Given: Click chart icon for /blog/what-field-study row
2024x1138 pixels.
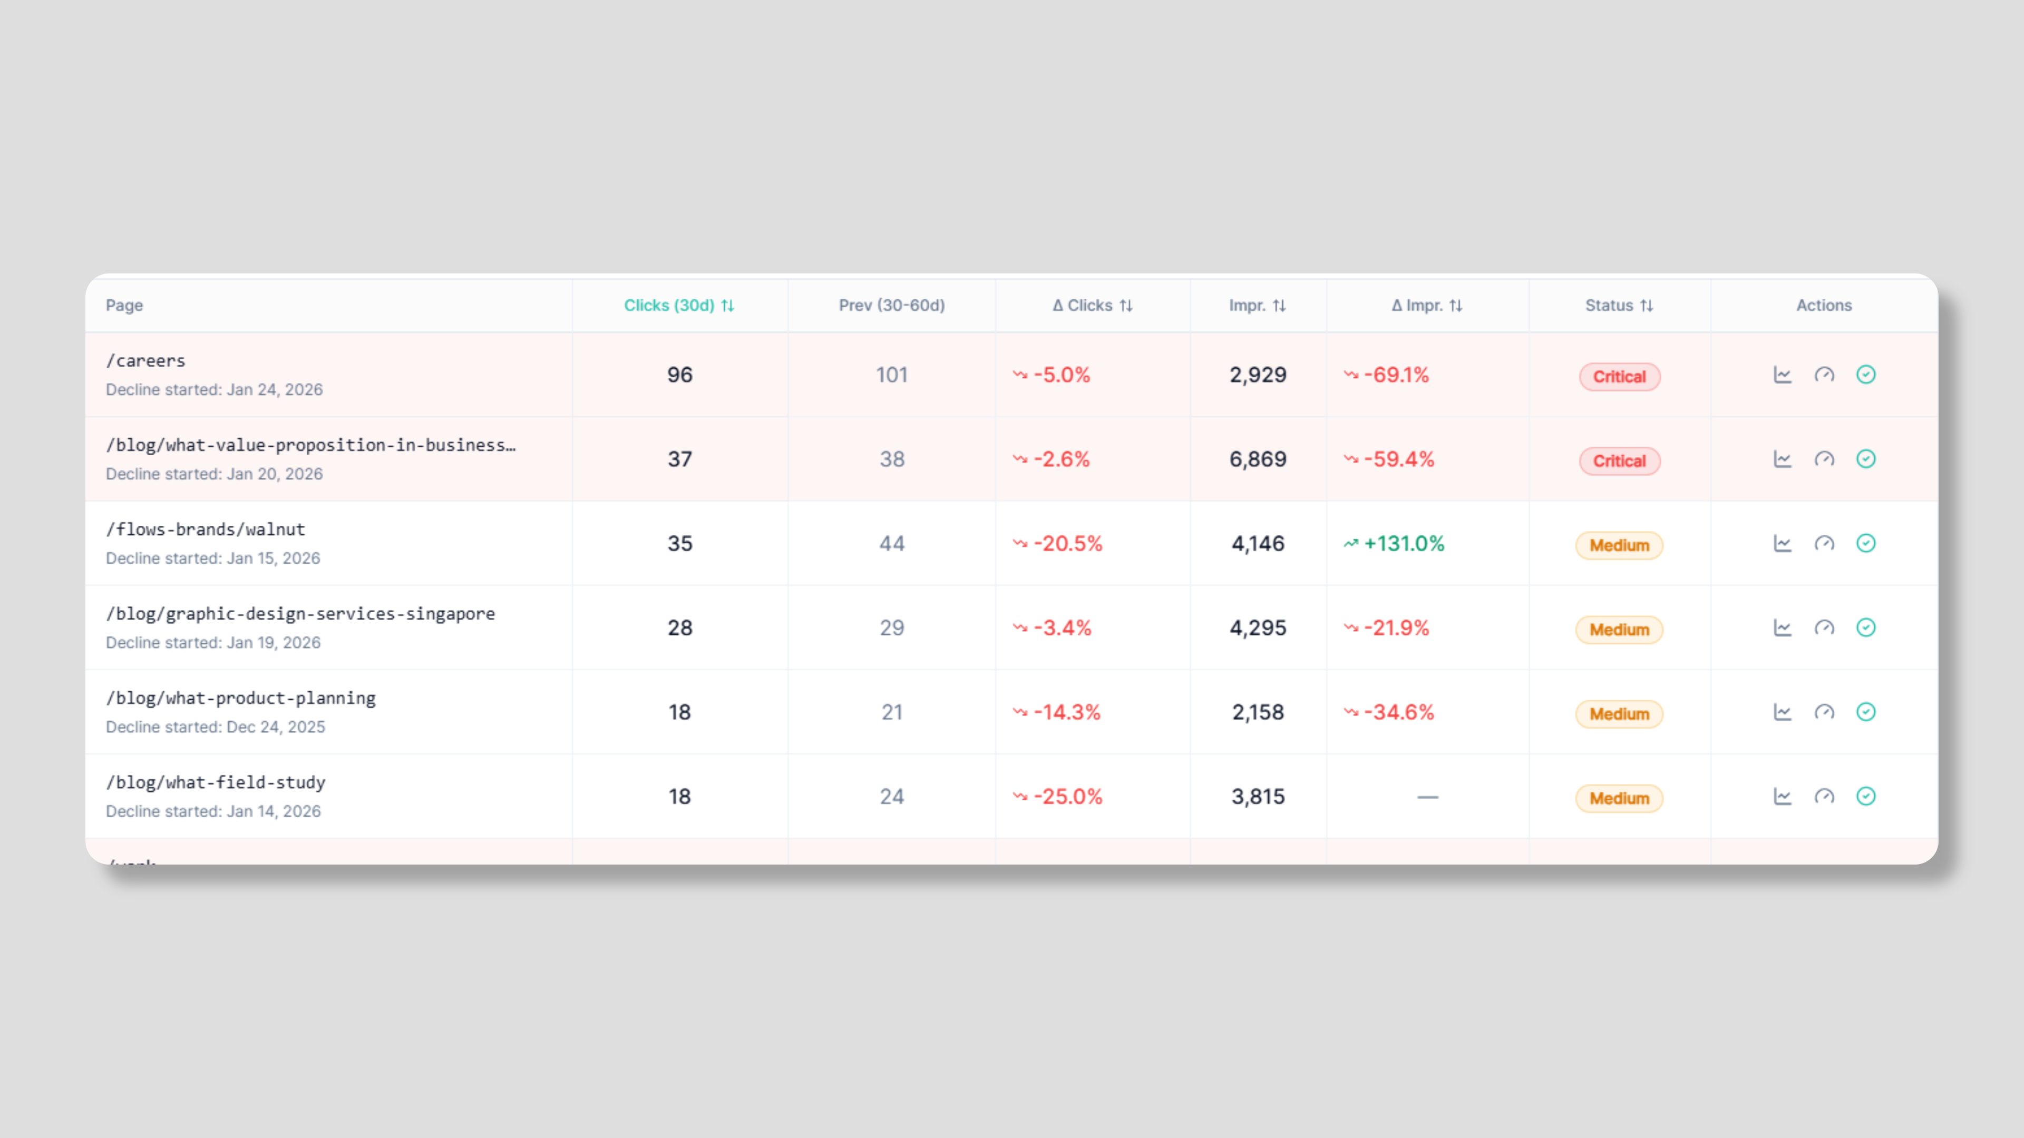Looking at the screenshot, I should tap(1782, 797).
